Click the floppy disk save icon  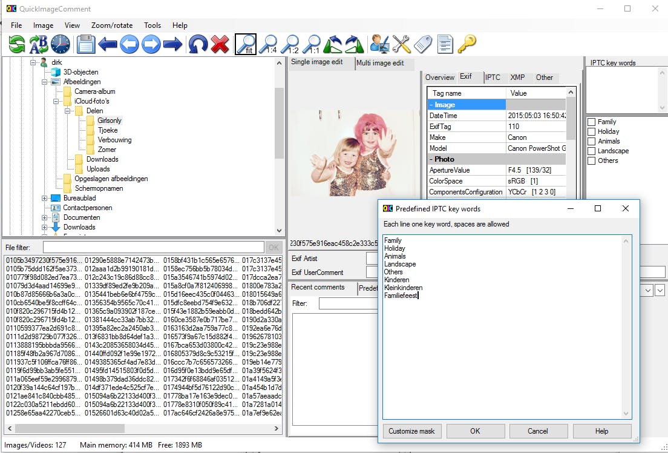pyautogui.click(x=86, y=44)
